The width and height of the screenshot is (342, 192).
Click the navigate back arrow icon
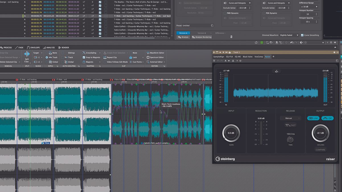[301, 43]
